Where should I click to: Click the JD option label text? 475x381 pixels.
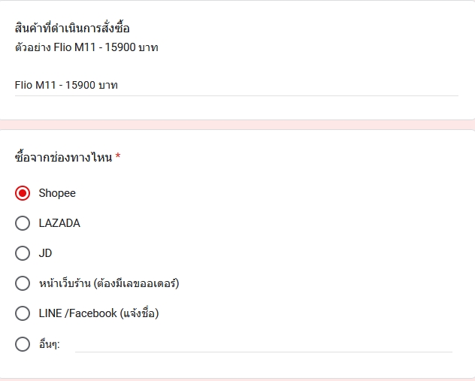pyautogui.click(x=45, y=253)
